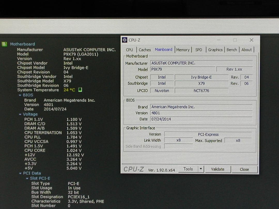Collapse the BIOS section in left panel
This screenshot has width=279, height=209.
[20, 95]
